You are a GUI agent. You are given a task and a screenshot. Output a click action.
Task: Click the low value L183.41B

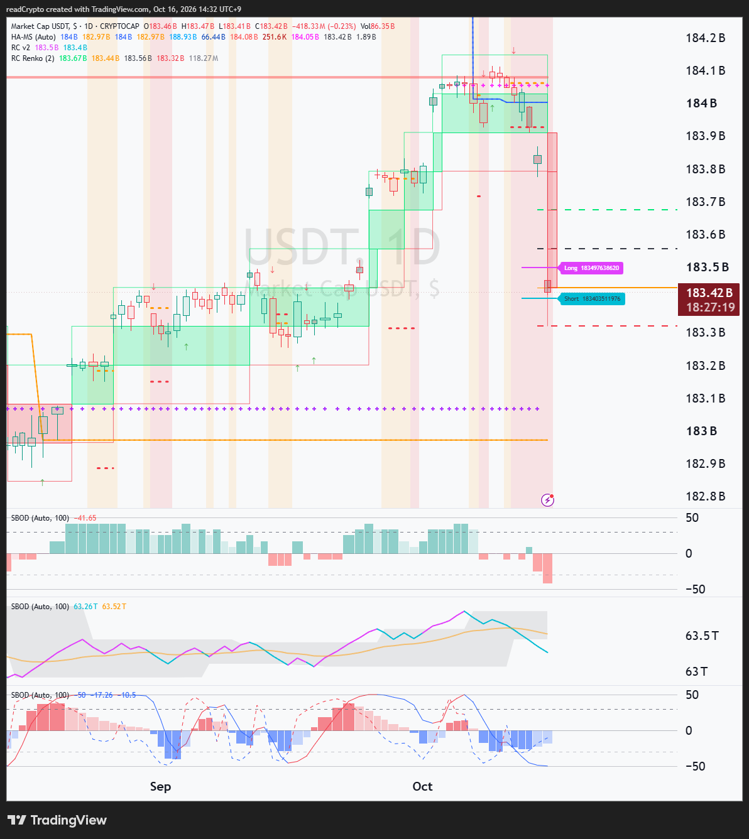[x=234, y=26]
